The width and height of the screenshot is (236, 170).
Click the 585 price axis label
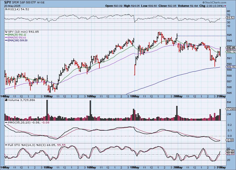(229, 93)
